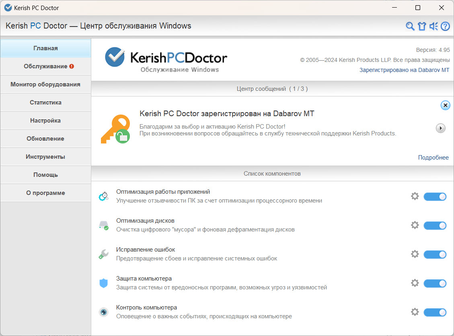Show next message with the arrow button
Image resolution: width=454 pixels, height=336 pixels.
pyautogui.click(x=441, y=128)
